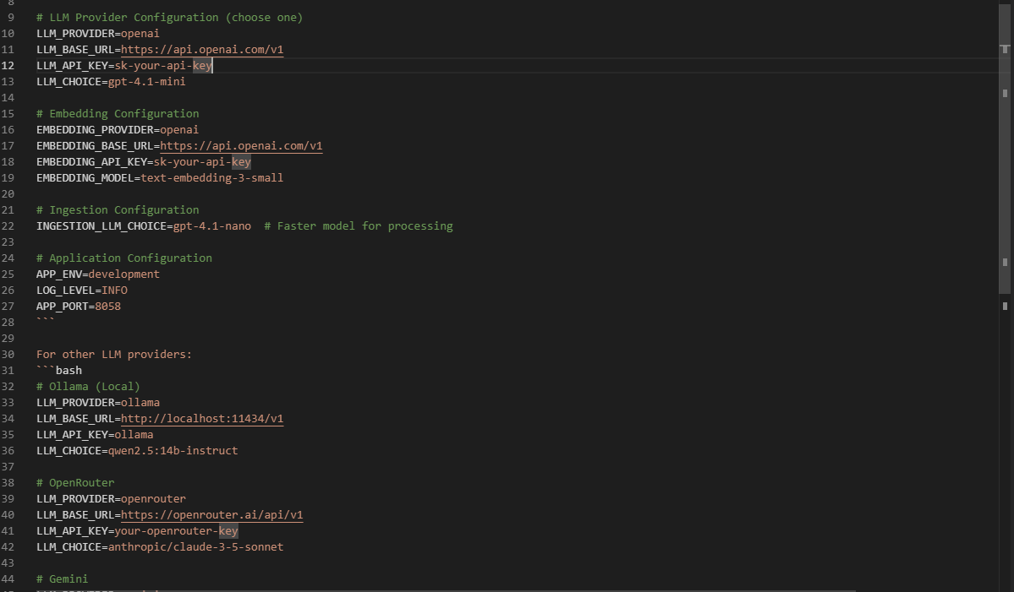Click highlighted 'key' in EMBEDDING_API_KEY line
The height and width of the screenshot is (592, 1014).
(x=241, y=162)
